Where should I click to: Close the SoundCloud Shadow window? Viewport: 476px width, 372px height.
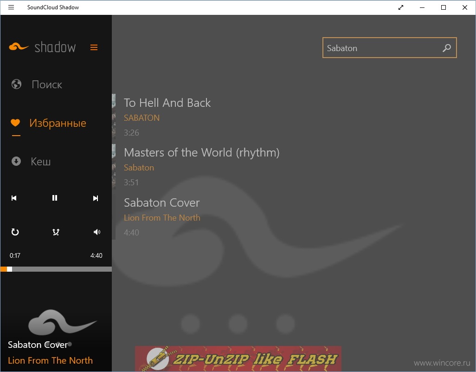465,7
